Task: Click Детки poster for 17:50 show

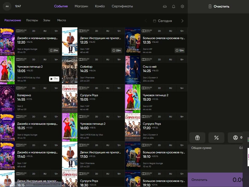Action: tap(70, 156)
